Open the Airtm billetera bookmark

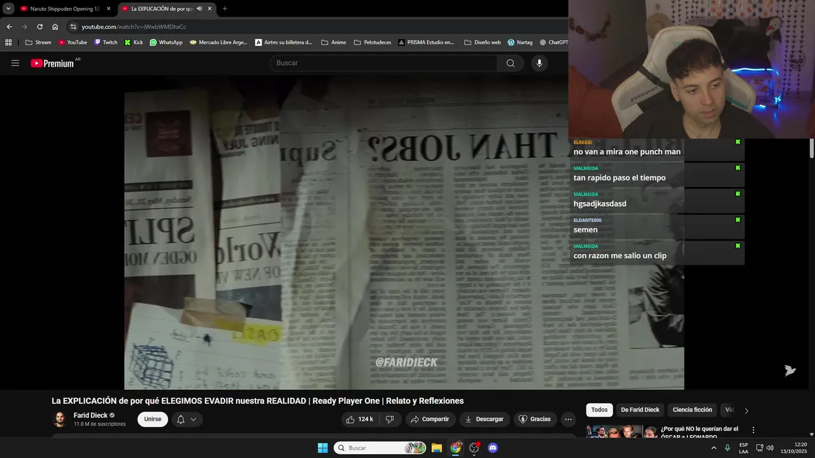(284, 43)
